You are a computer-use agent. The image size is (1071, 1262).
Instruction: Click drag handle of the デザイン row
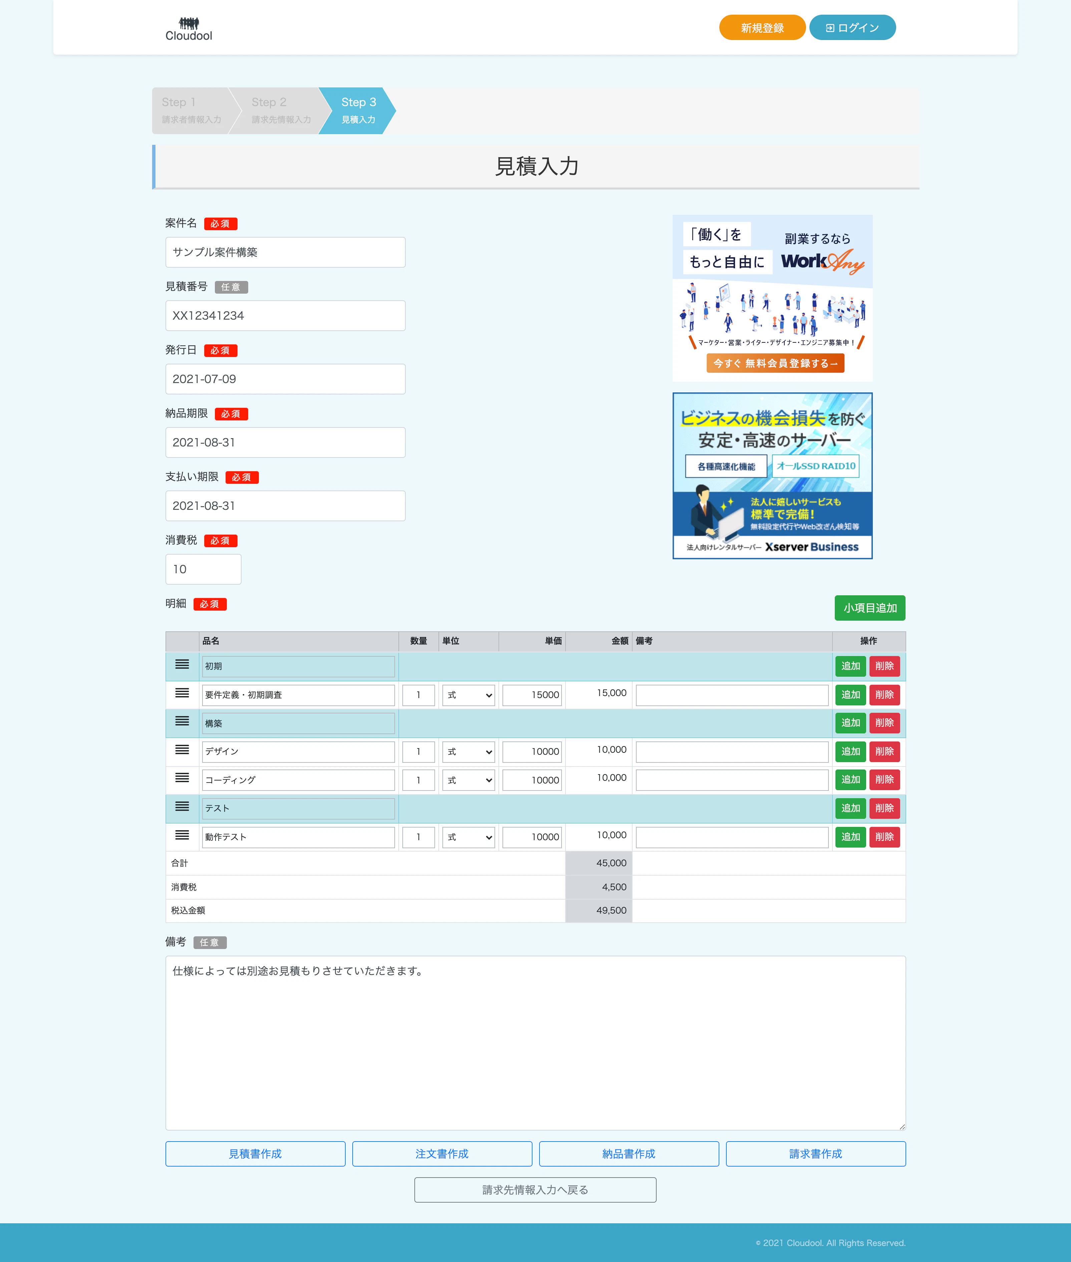(182, 749)
